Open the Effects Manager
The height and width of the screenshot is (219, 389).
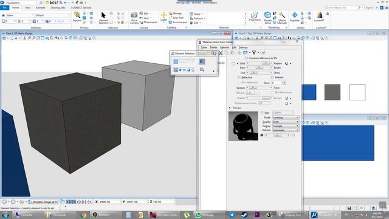point(282,18)
